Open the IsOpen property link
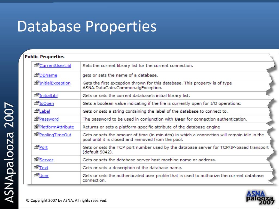Screen dimensions: 279x209 click(47, 103)
